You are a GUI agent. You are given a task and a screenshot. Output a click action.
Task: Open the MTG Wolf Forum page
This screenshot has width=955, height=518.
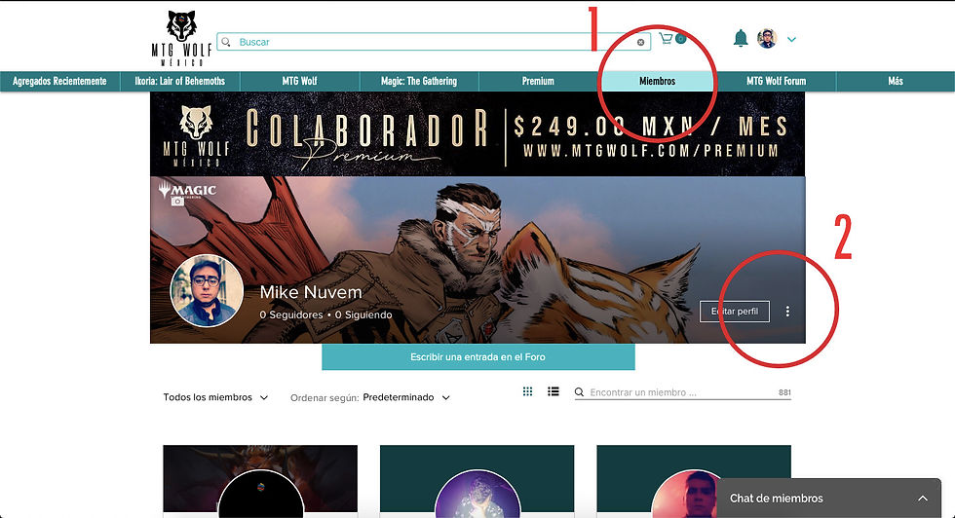coord(777,81)
